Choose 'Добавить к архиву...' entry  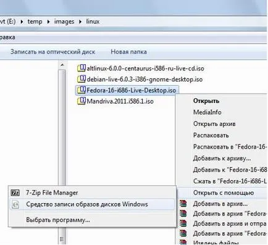click(x=222, y=159)
